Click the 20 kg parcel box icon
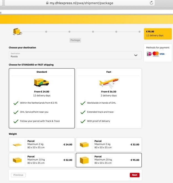This screenshot has width=173, height=183. [84, 160]
